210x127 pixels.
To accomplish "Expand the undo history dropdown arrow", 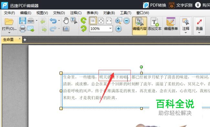I will click(x=59, y=21).
